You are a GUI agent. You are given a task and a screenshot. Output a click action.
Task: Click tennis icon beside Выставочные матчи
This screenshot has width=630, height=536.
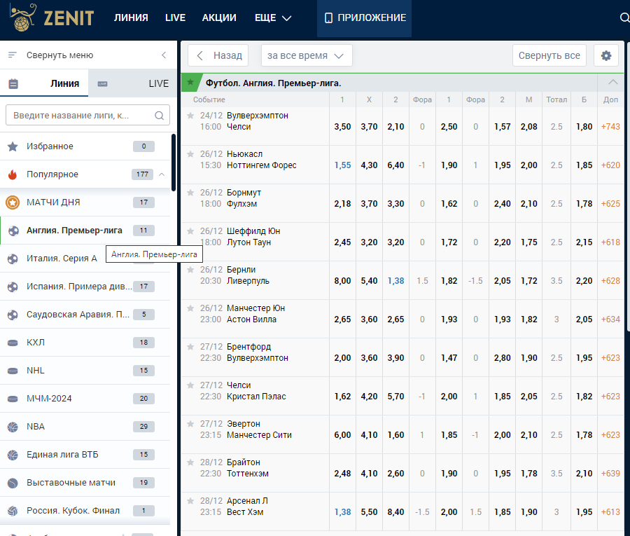coord(13,483)
